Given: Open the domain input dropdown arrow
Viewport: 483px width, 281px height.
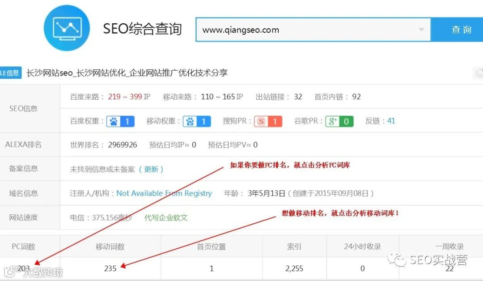Looking at the screenshot, I should [421, 30].
